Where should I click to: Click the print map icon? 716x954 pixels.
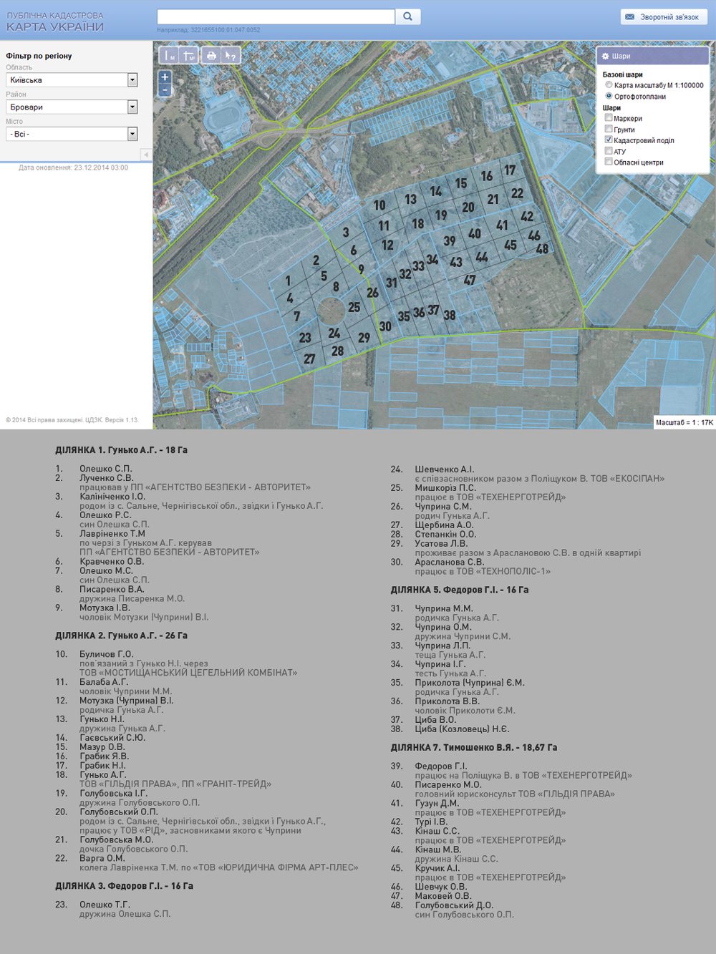[x=211, y=56]
